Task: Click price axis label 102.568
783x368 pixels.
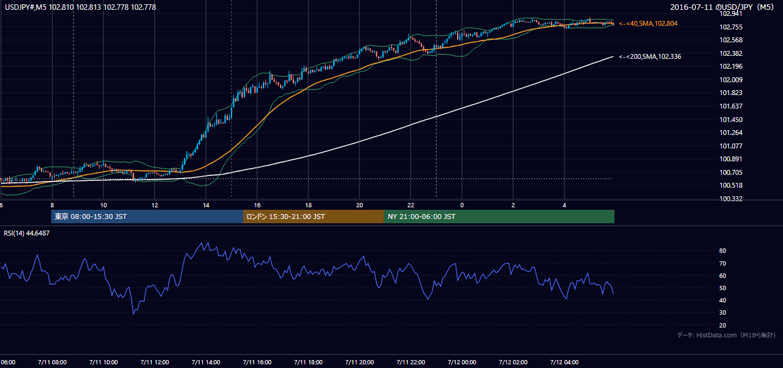Action: 731,40
